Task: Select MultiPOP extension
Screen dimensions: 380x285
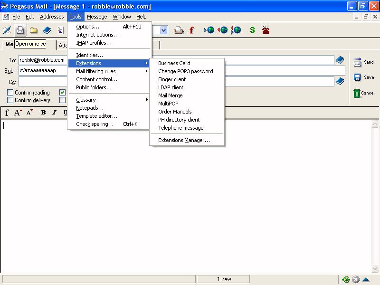Action: (187, 104)
